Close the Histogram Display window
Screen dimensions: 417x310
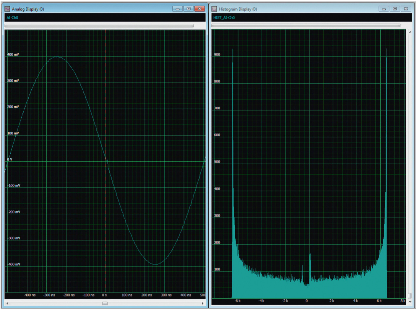pos(406,9)
